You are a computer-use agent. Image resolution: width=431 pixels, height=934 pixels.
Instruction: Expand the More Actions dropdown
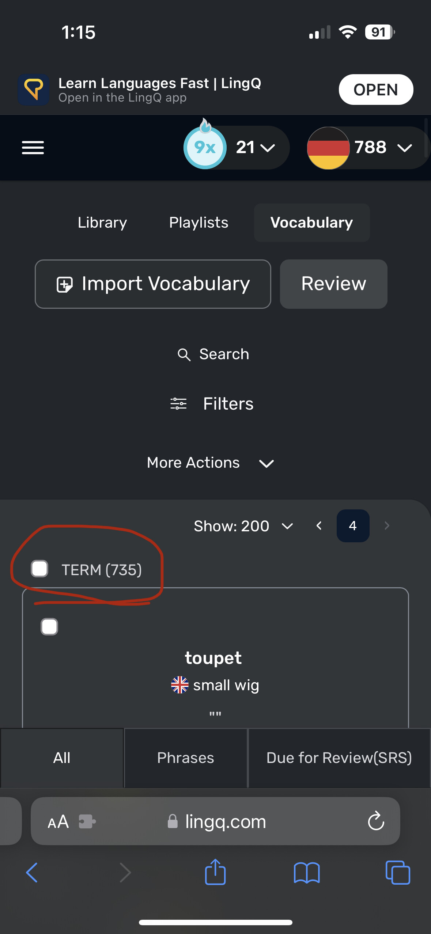[211, 463]
